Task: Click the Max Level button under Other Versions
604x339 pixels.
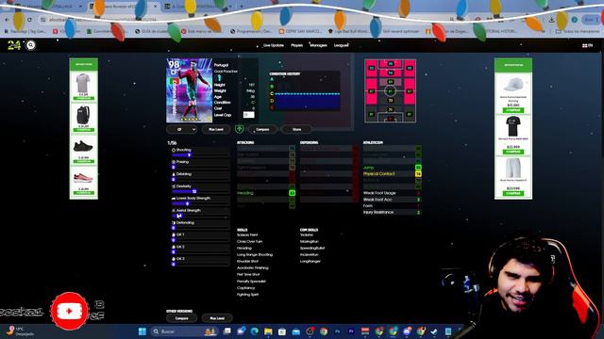Action: (217, 318)
